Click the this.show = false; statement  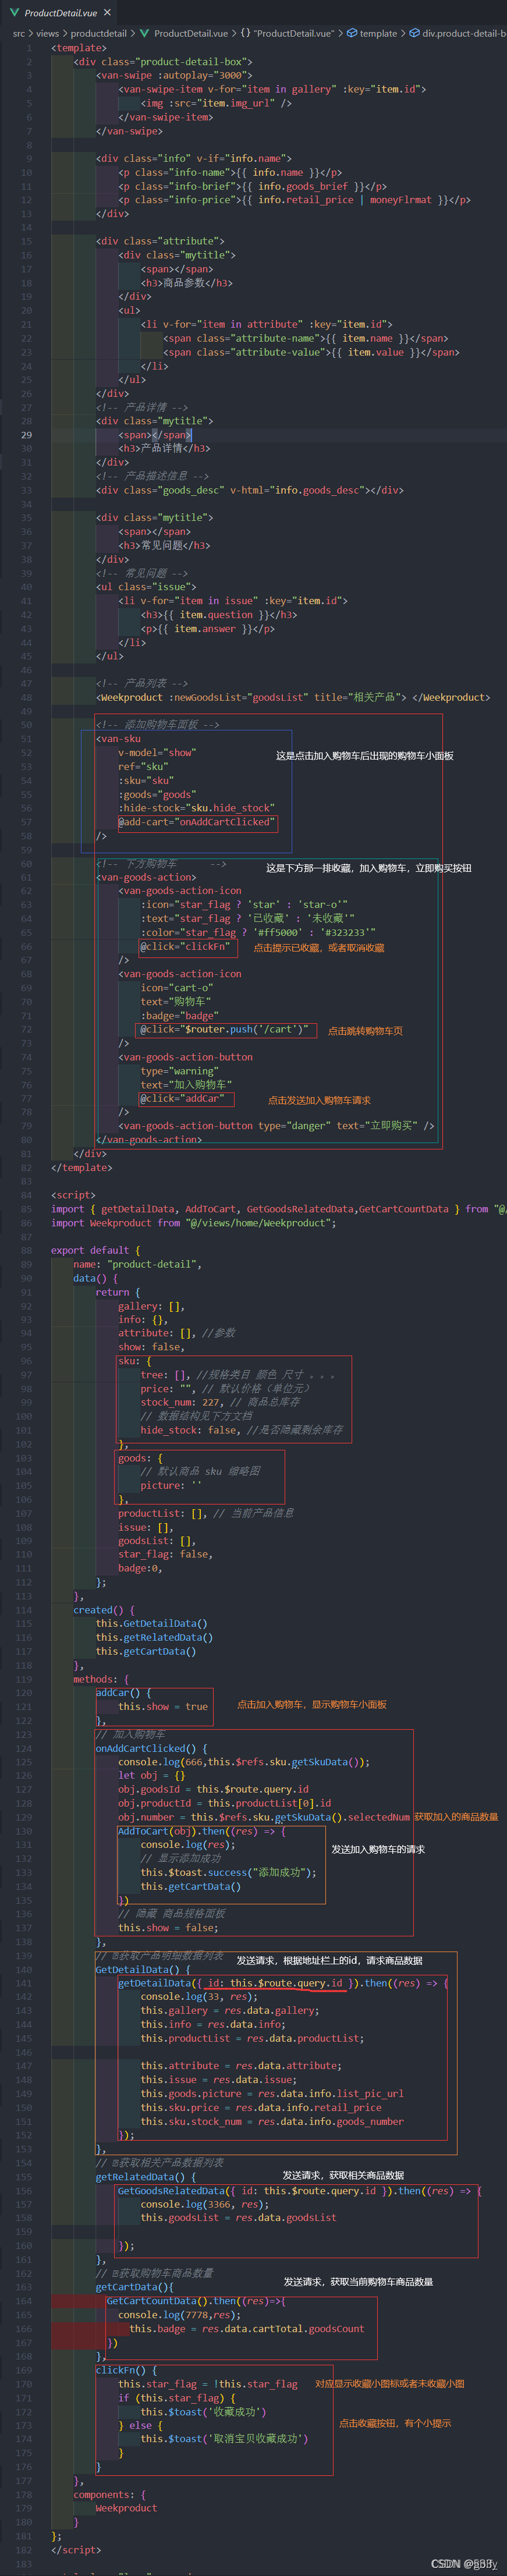(168, 1927)
